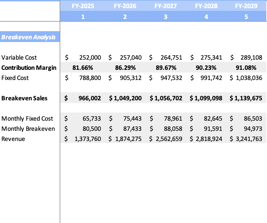Select breakeven sales value 1,099,098
The height and width of the screenshot is (223, 267).
click(208, 98)
